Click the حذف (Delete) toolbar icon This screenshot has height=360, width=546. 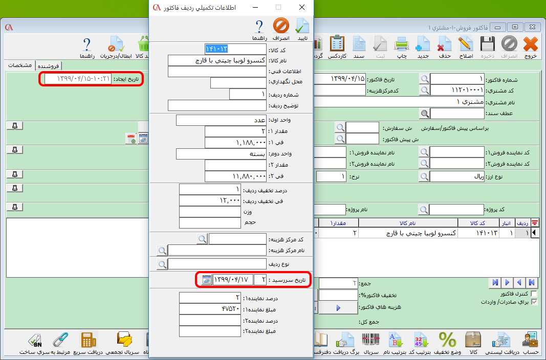445,47
